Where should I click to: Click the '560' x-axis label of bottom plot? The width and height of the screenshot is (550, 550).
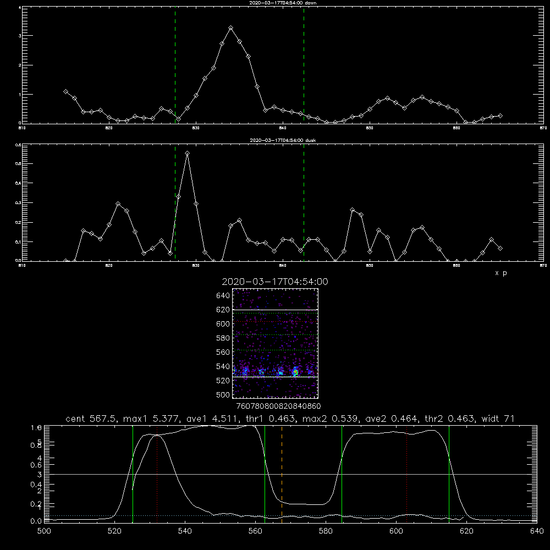(255, 531)
